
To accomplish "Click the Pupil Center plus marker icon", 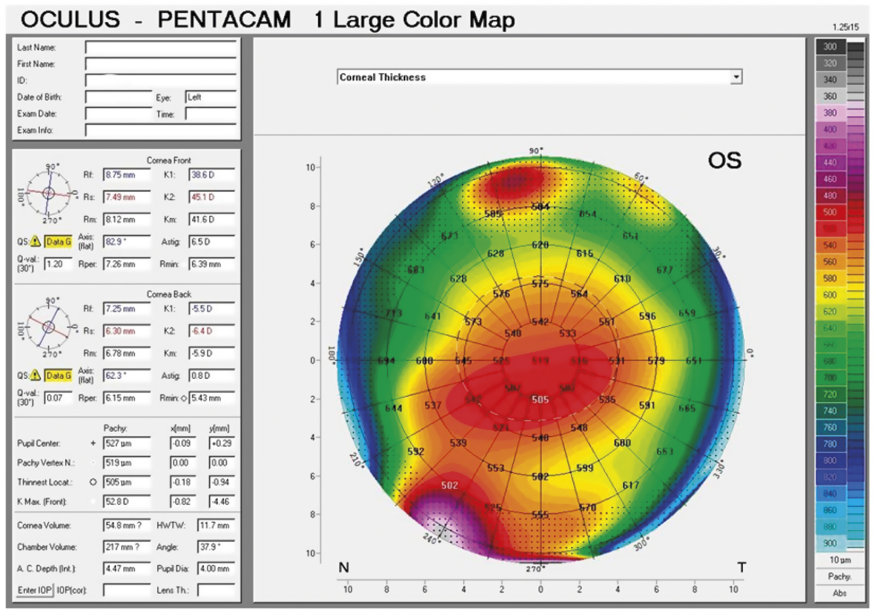I will pyautogui.click(x=93, y=443).
